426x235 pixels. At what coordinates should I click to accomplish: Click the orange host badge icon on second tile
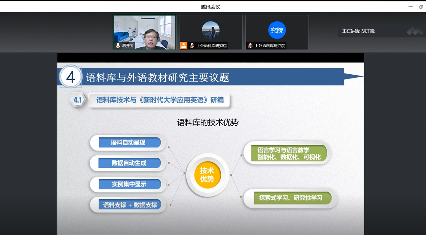click(184, 46)
